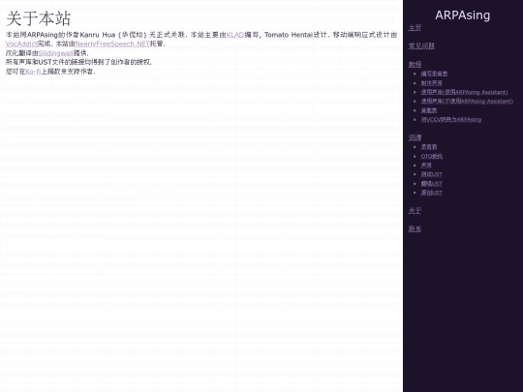Click the 关于本站 page heading

(x=39, y=18)
